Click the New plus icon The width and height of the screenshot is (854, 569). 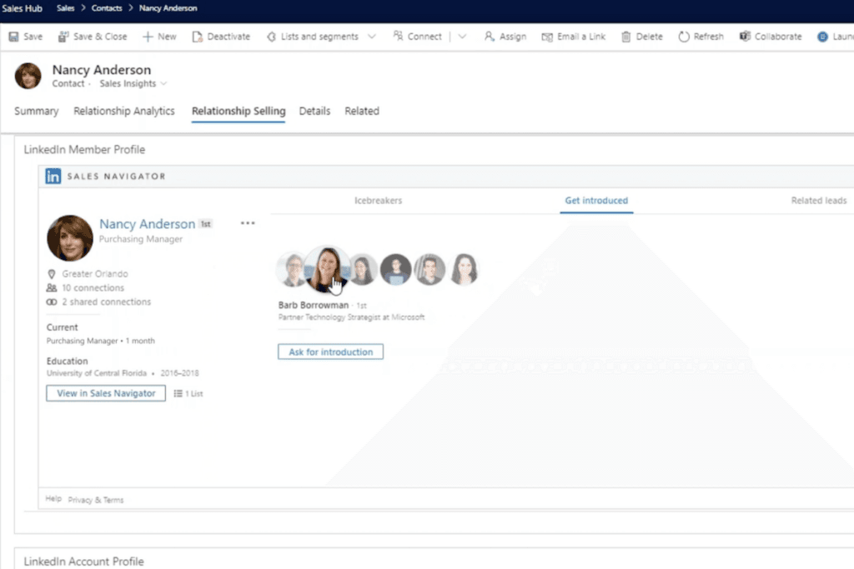[148, 37]
